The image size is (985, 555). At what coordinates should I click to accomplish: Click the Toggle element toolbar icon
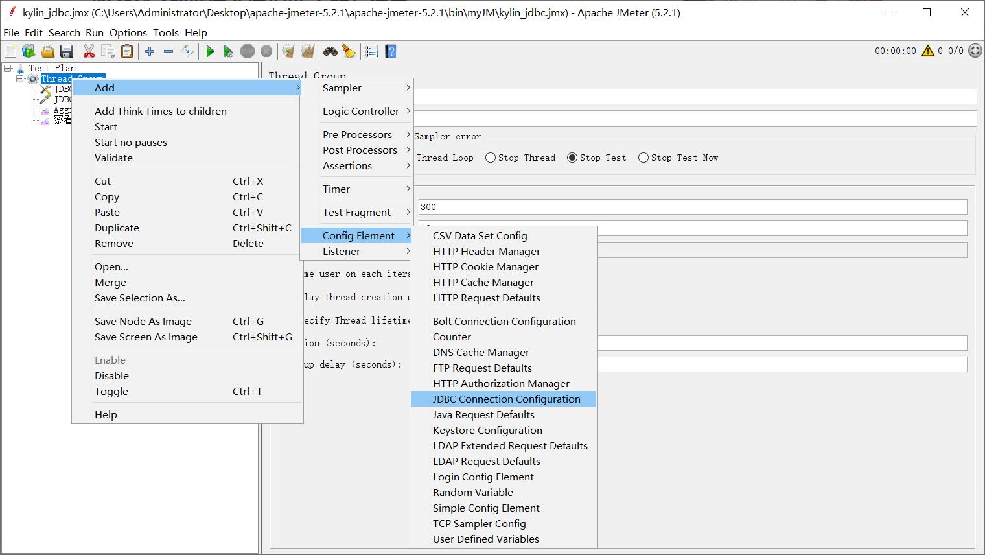pos(187,51)
